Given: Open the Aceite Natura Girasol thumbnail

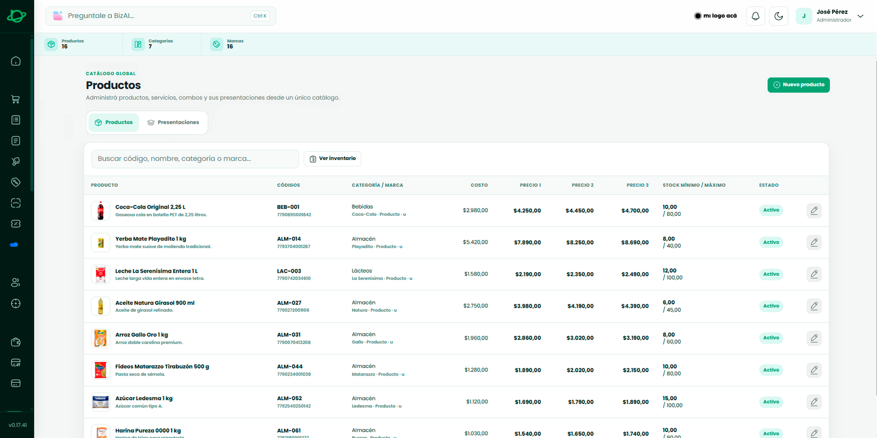Looking at the screenshot, I should [100, 306].
